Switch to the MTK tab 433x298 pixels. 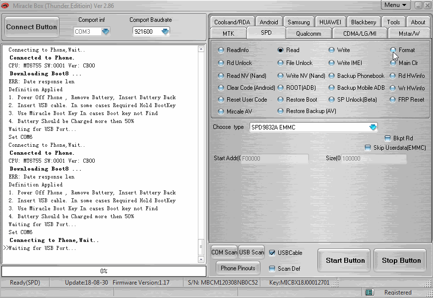point(228,33)
